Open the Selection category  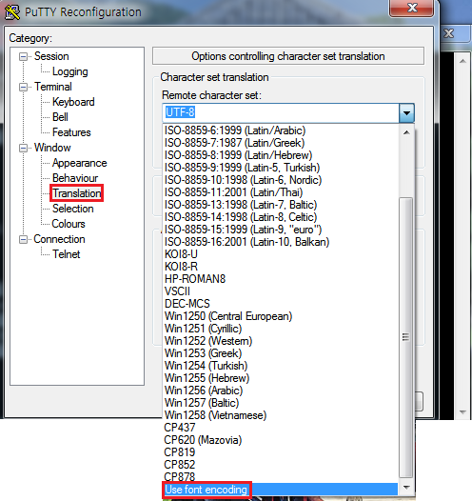pos(72,209)
